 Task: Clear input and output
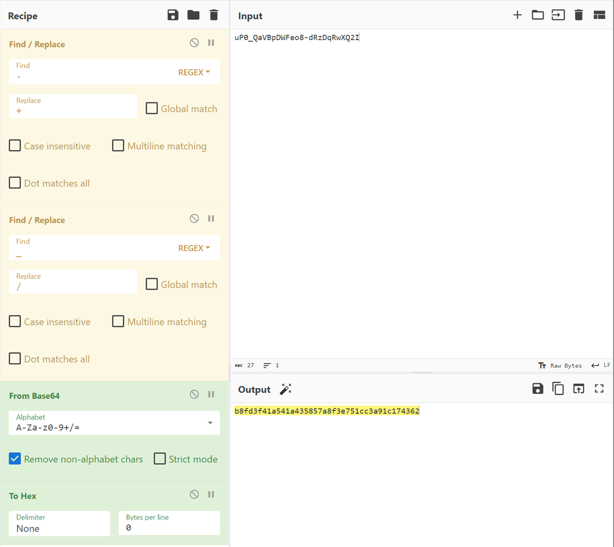coord(578,15)
